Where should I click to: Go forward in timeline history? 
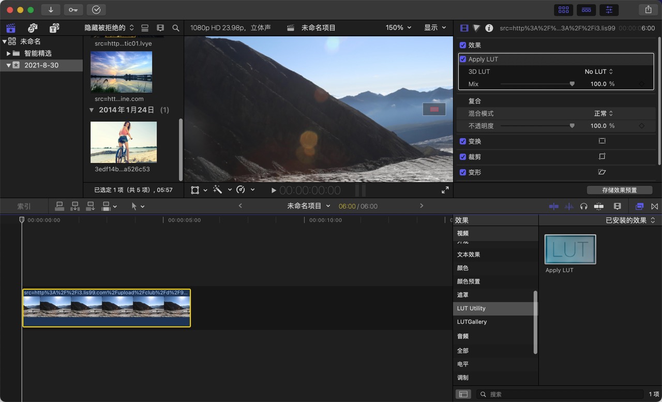[x=422, y=206]
